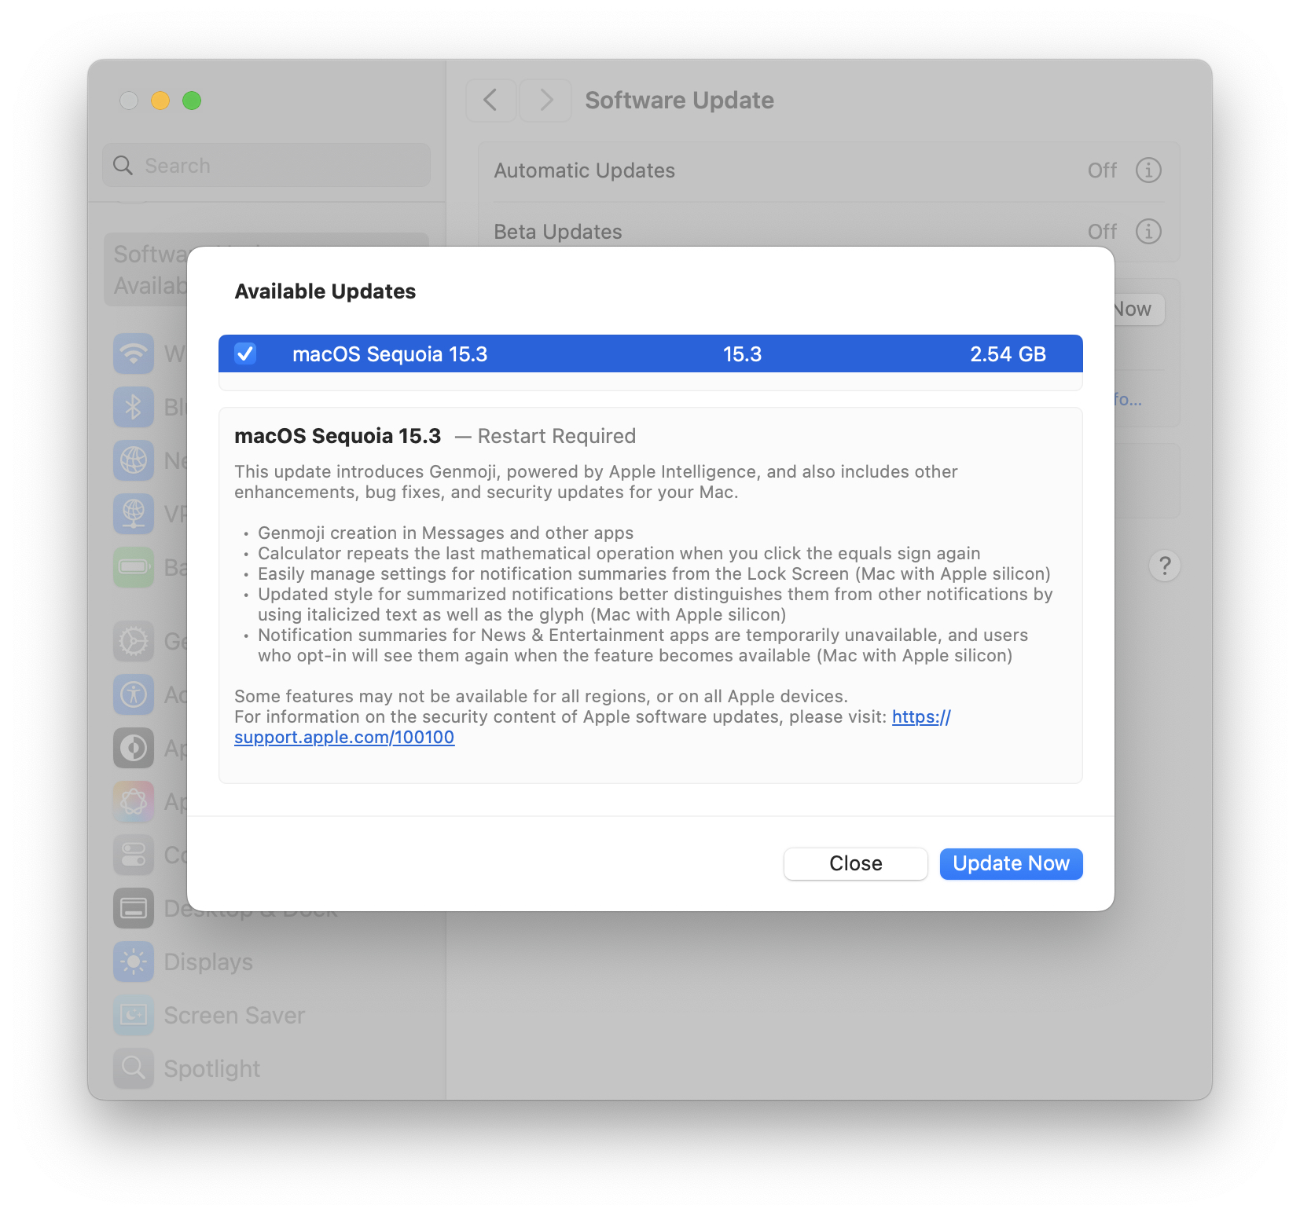Open Beta Updates info button
This screenshot has width=1300, height=1216.
1148,231
